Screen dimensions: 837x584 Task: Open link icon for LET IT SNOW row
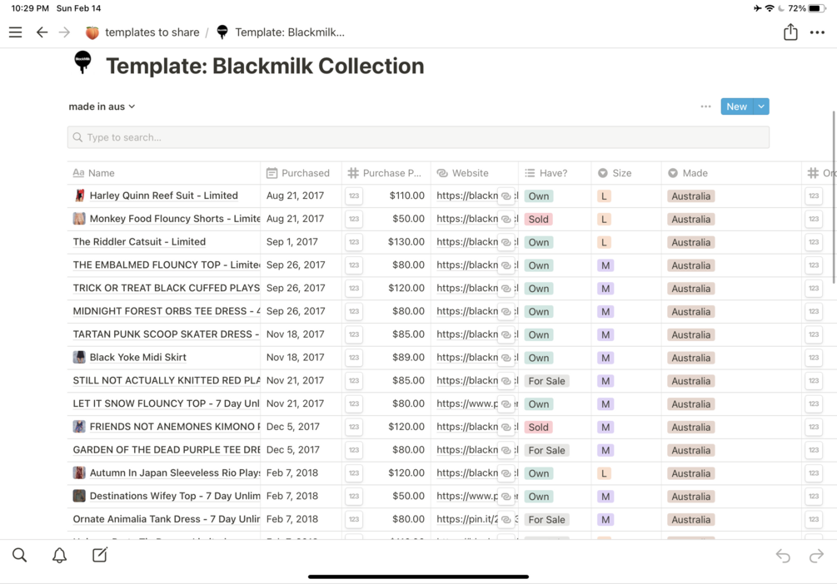click(x=506, y=403)
